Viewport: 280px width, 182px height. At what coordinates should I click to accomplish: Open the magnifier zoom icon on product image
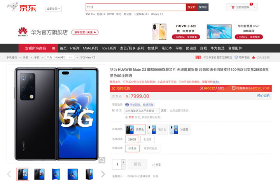(x=102, y=160)
